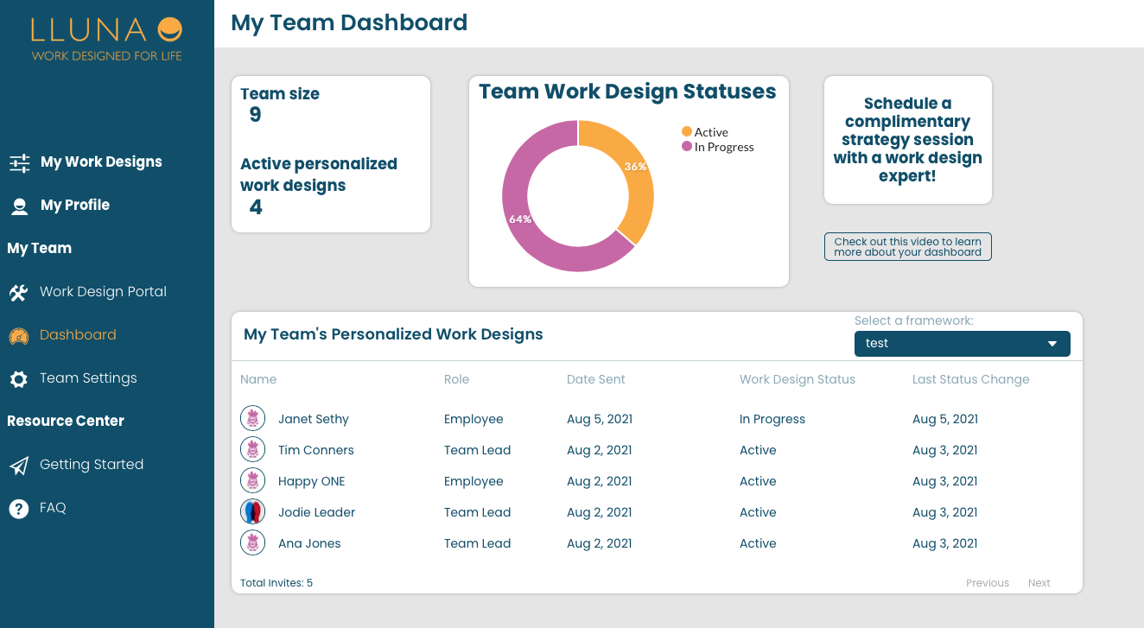Click the pink In Progress legend swatch
The height and width of the screenshot is (628, 1144).
coord(687,146)
